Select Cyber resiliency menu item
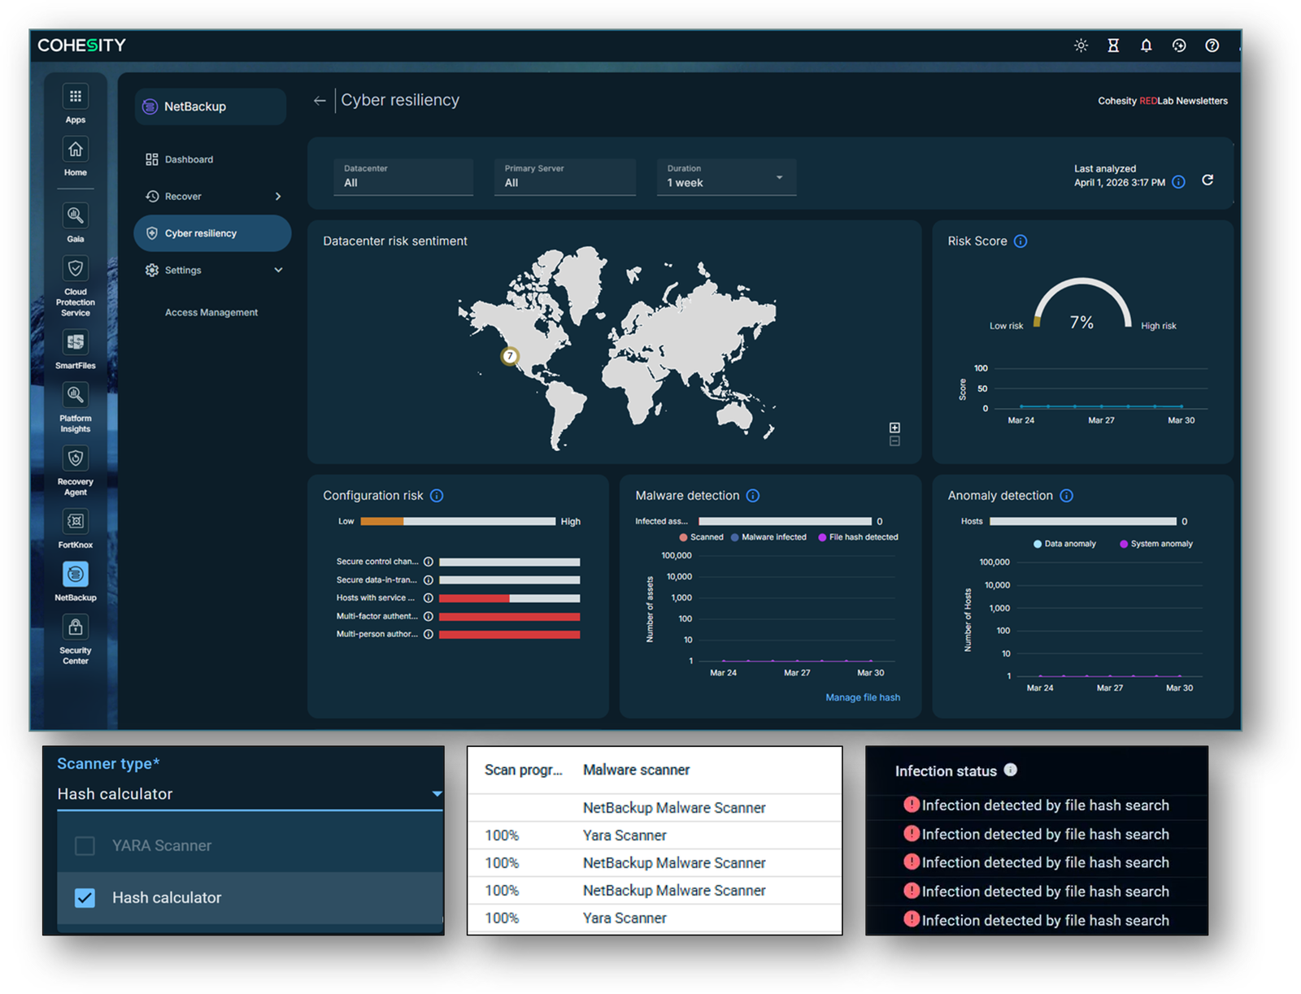 [212, 233]
